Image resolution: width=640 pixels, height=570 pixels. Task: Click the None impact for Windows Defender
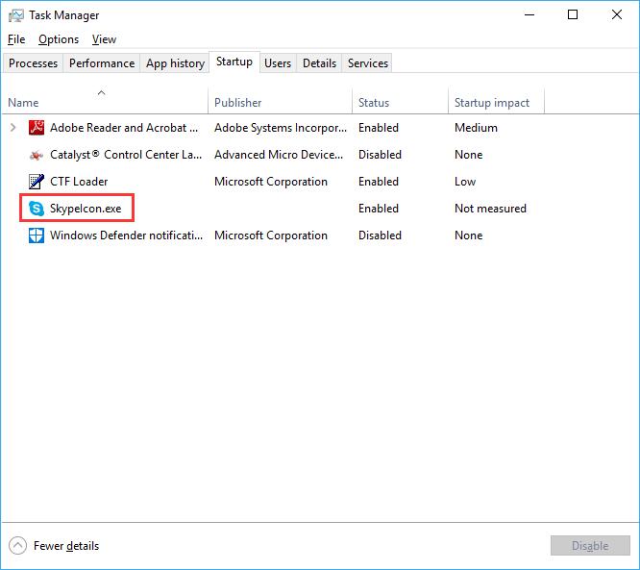pos(469,235)
